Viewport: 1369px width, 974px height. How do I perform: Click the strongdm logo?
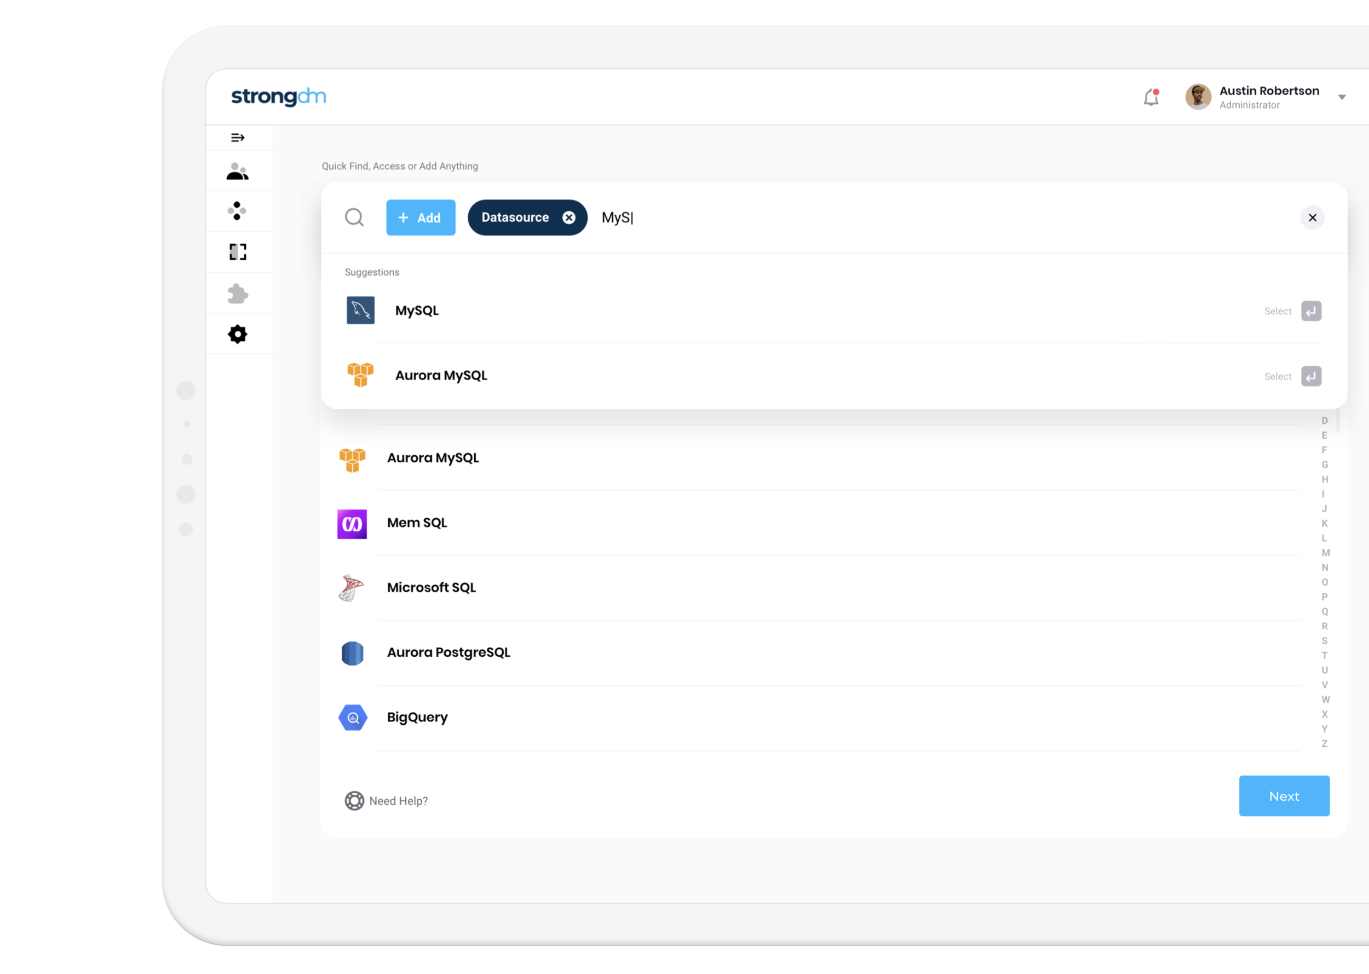(x=279, y=96)
